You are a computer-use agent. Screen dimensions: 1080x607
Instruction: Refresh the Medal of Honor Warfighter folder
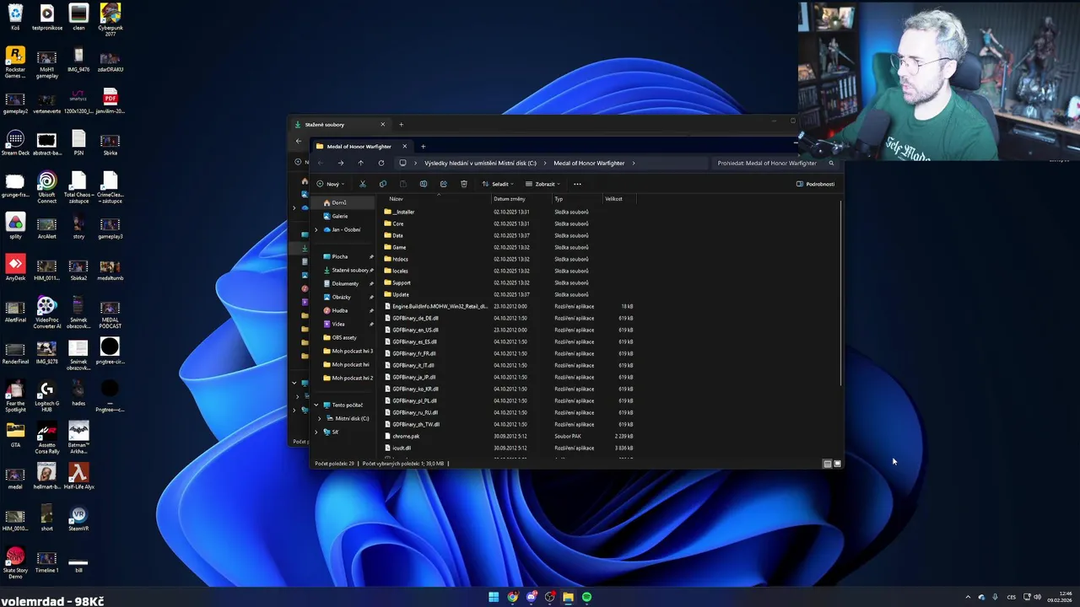point(381,163)
